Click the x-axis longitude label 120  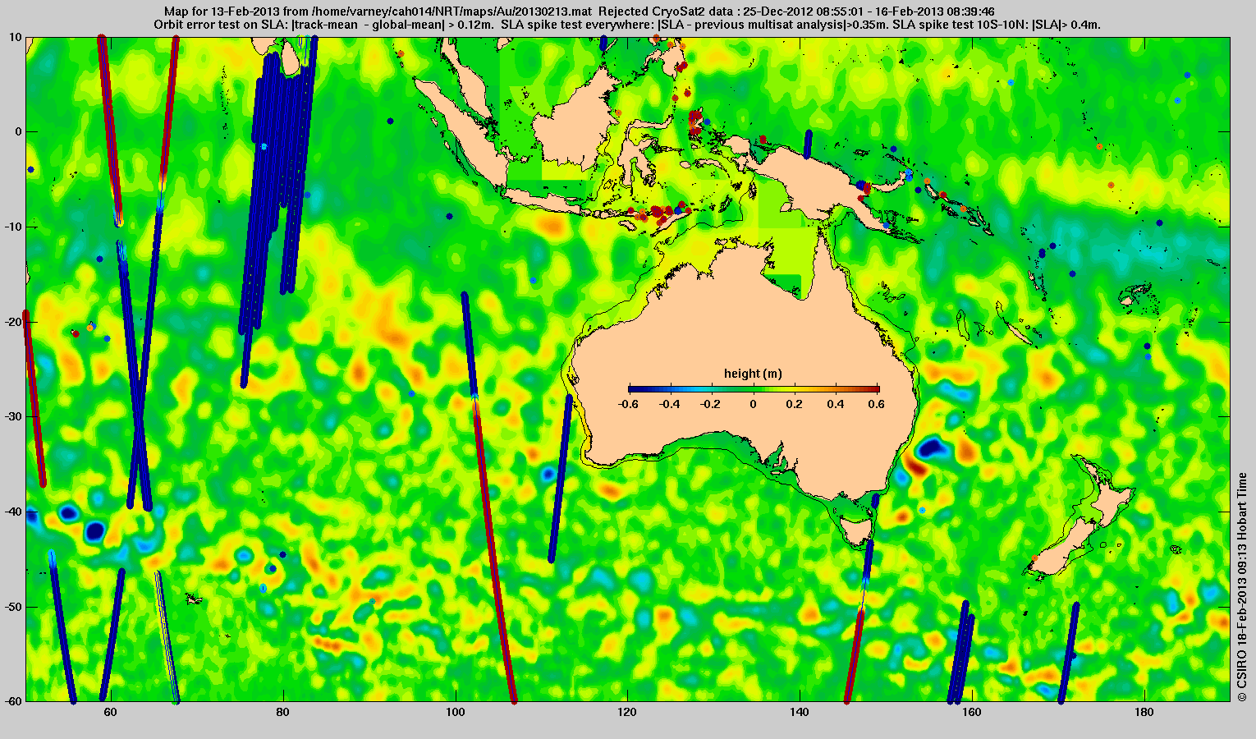click(627, 712)
